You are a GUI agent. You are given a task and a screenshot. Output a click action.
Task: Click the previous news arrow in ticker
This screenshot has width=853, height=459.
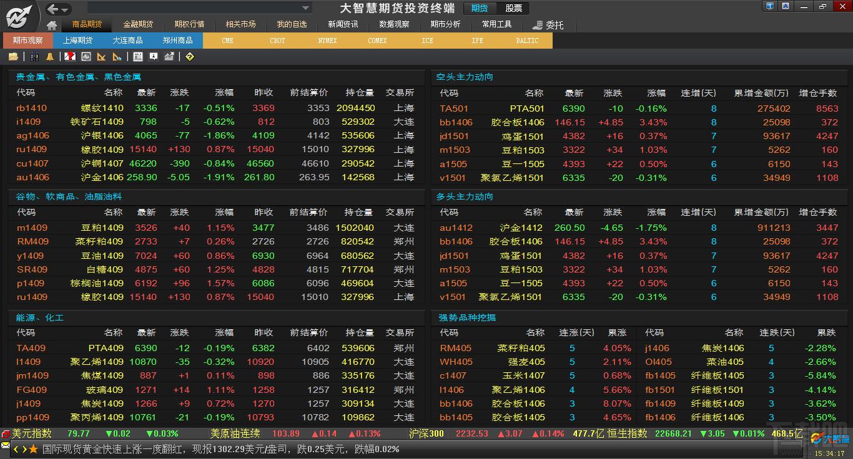[x=16, y=449]
